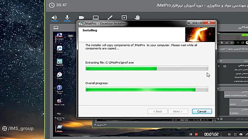Cancel the JMatPro installation
This screenshot has width=248, height=139.
[x=202, y=111]
